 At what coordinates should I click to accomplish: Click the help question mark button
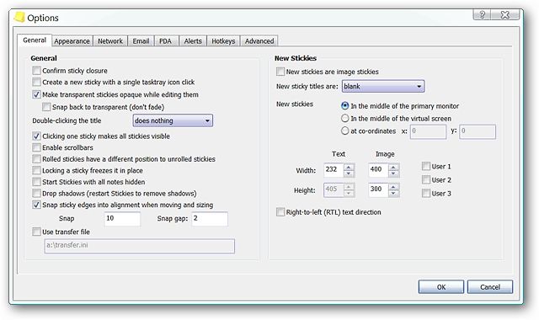(483, 14)
